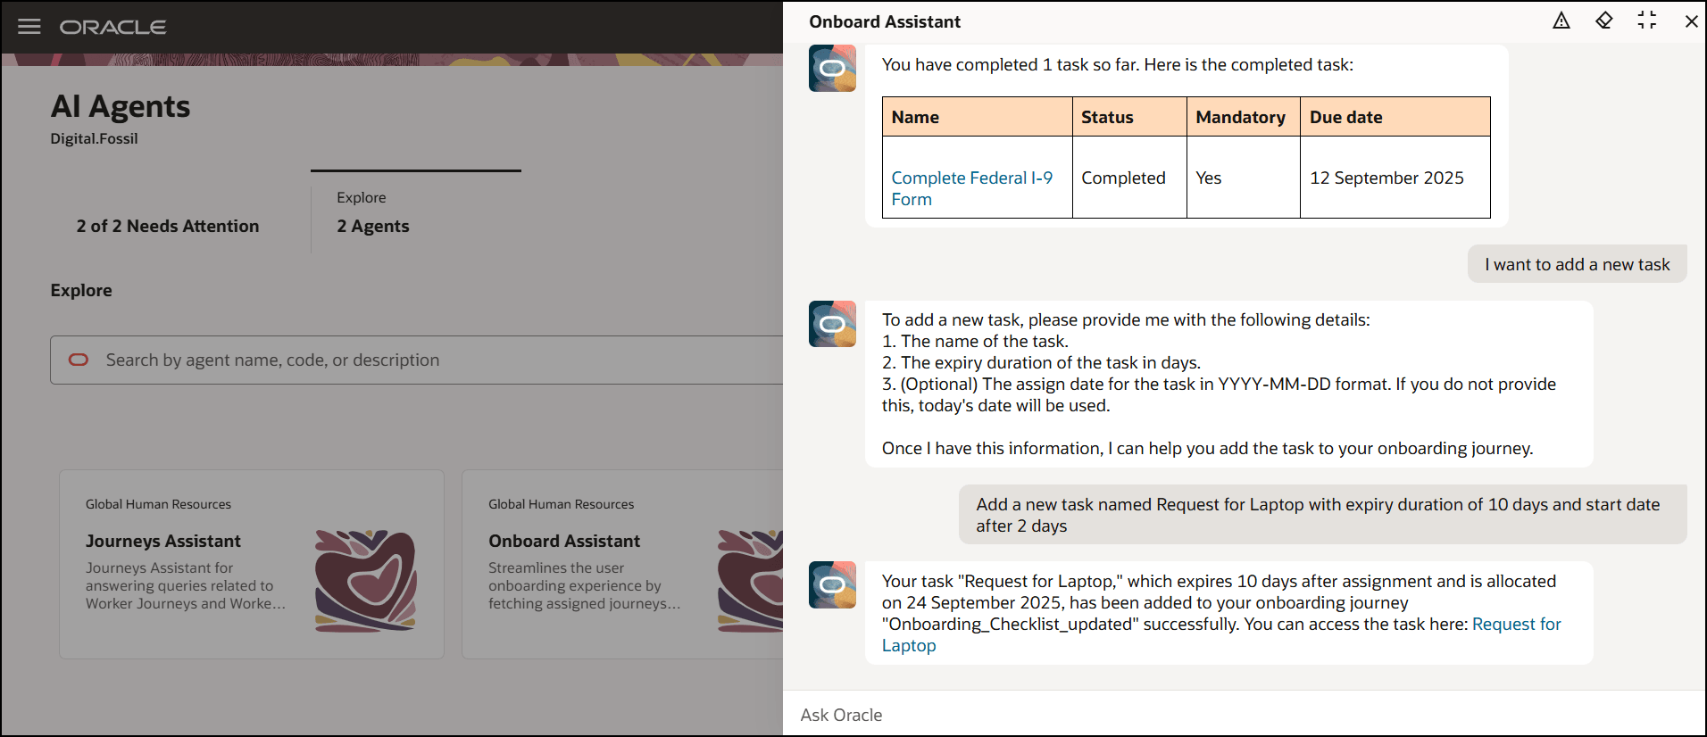1707x737 pixels.
Task: Clear conversation with the eraser icon
Action: (x=1604, y=21)
